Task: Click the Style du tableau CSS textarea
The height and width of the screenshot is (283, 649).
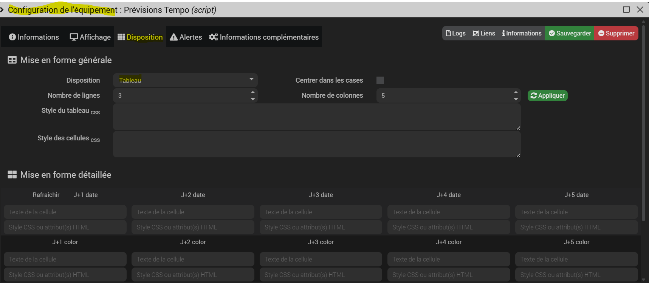Action: 317,117
